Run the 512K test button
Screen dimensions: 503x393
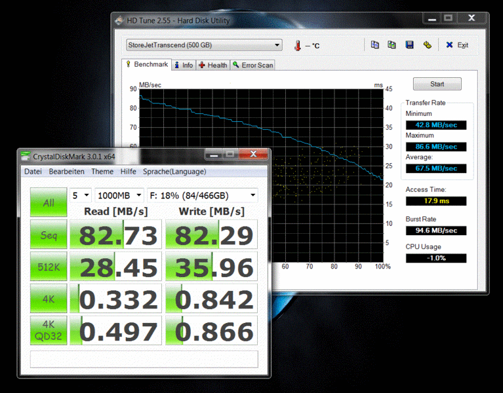pos(49,266)
